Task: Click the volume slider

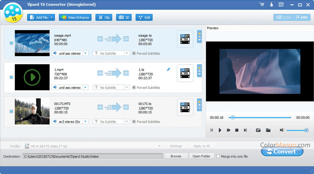Action: point(297,130)
